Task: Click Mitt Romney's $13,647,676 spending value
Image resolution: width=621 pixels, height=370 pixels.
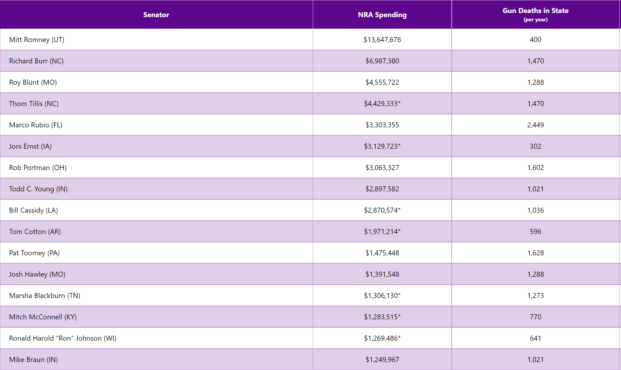Action: [x=382, y=40]
